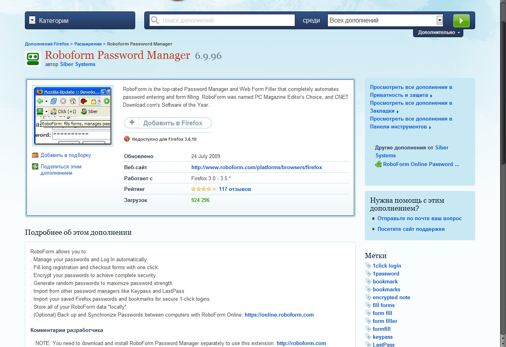The image size is (506, 347).
Task: Click the Roboform green robot logo icon
Action: point(33,59)
